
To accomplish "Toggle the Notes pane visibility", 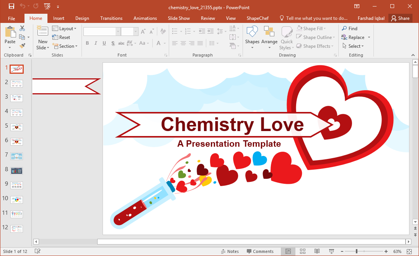I will tap(230, 251).
